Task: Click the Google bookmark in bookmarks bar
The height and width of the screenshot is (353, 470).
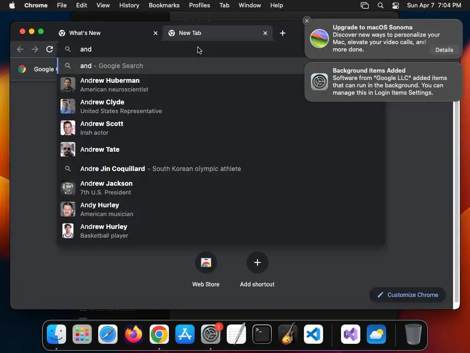Action: [38, 69]
